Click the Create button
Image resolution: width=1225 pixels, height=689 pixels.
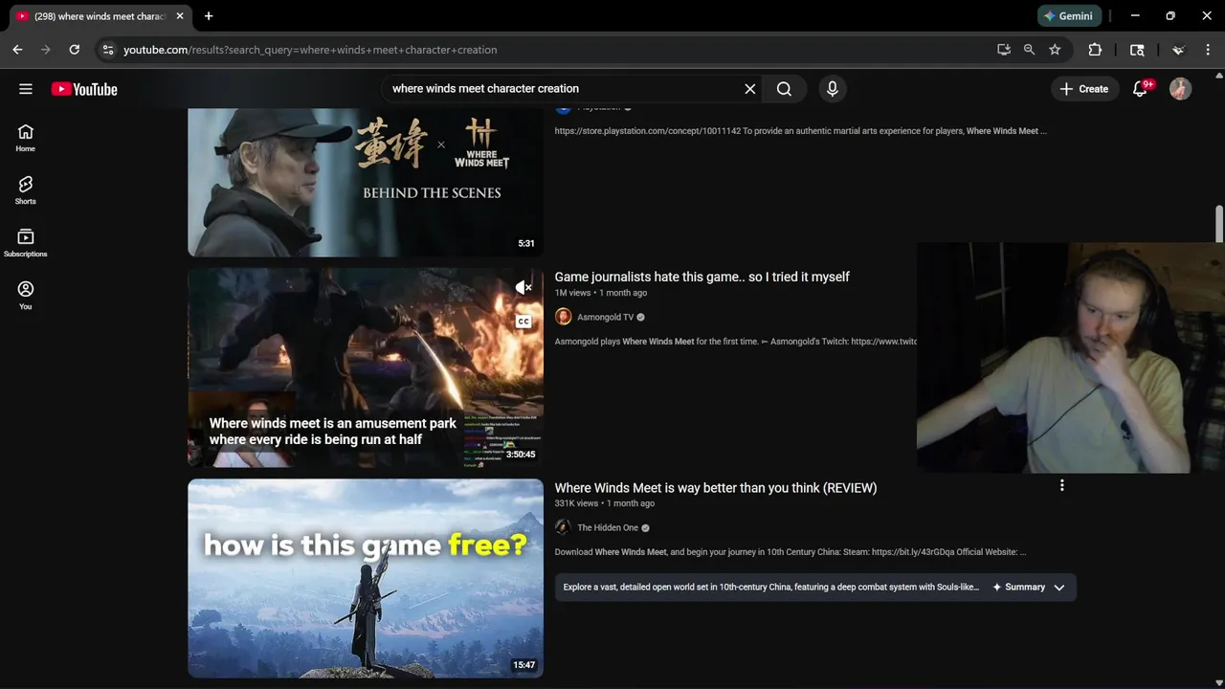pos(1083,89)
